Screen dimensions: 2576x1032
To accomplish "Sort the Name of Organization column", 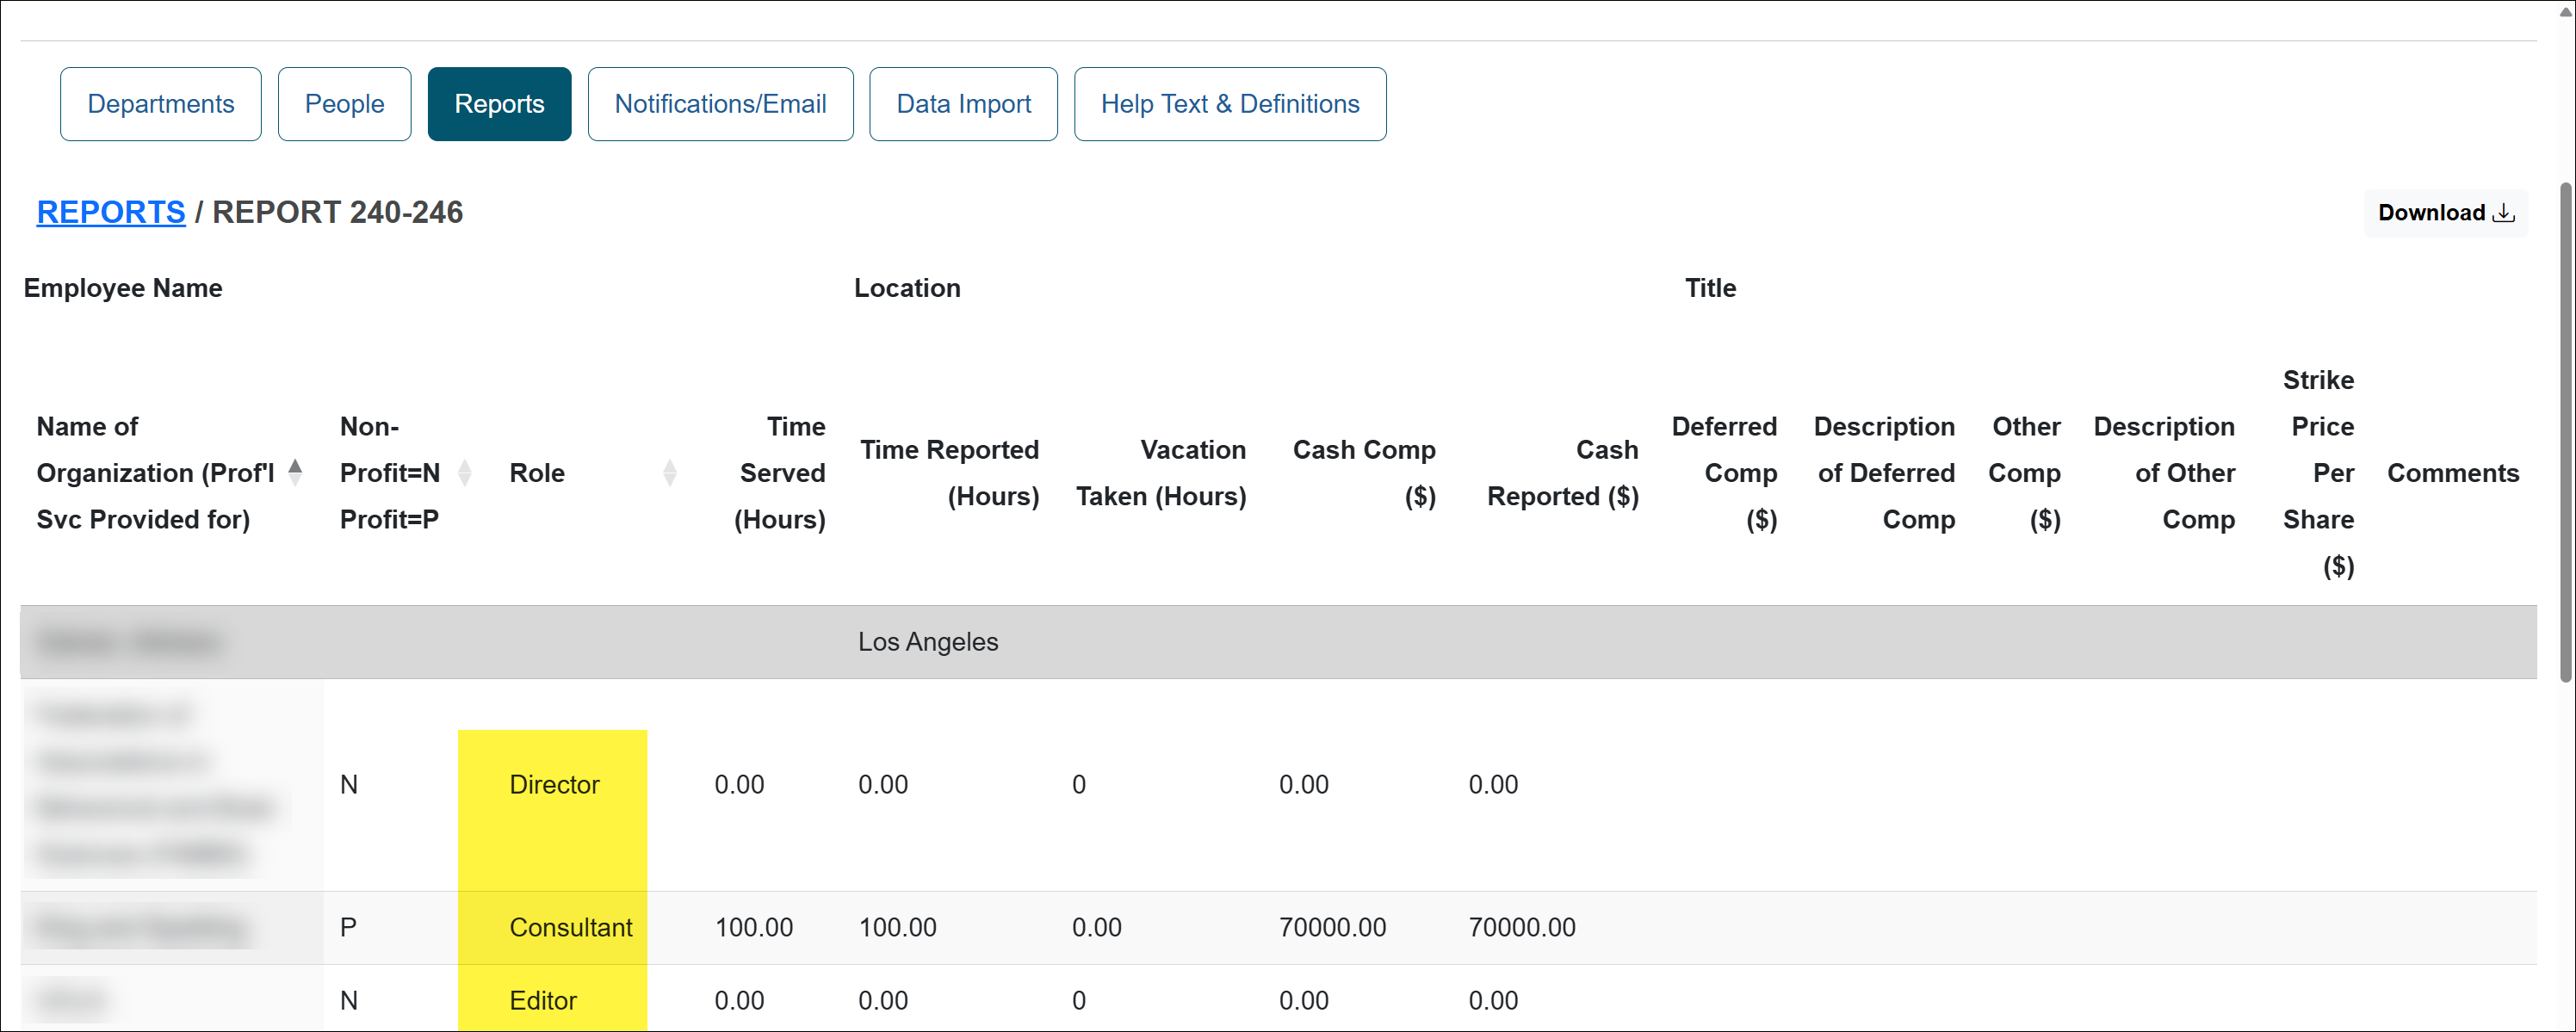I will point(296,472).
